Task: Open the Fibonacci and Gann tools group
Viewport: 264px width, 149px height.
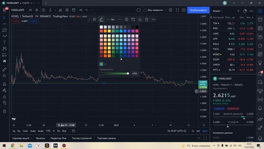Action: (5, 30)
